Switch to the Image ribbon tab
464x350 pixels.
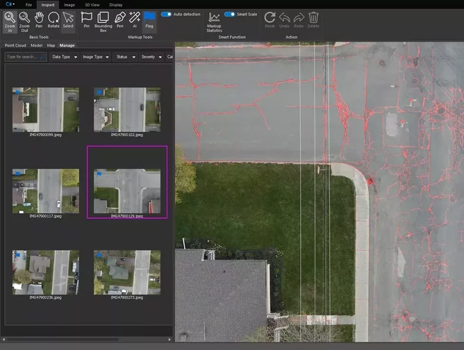pos(69,5)
